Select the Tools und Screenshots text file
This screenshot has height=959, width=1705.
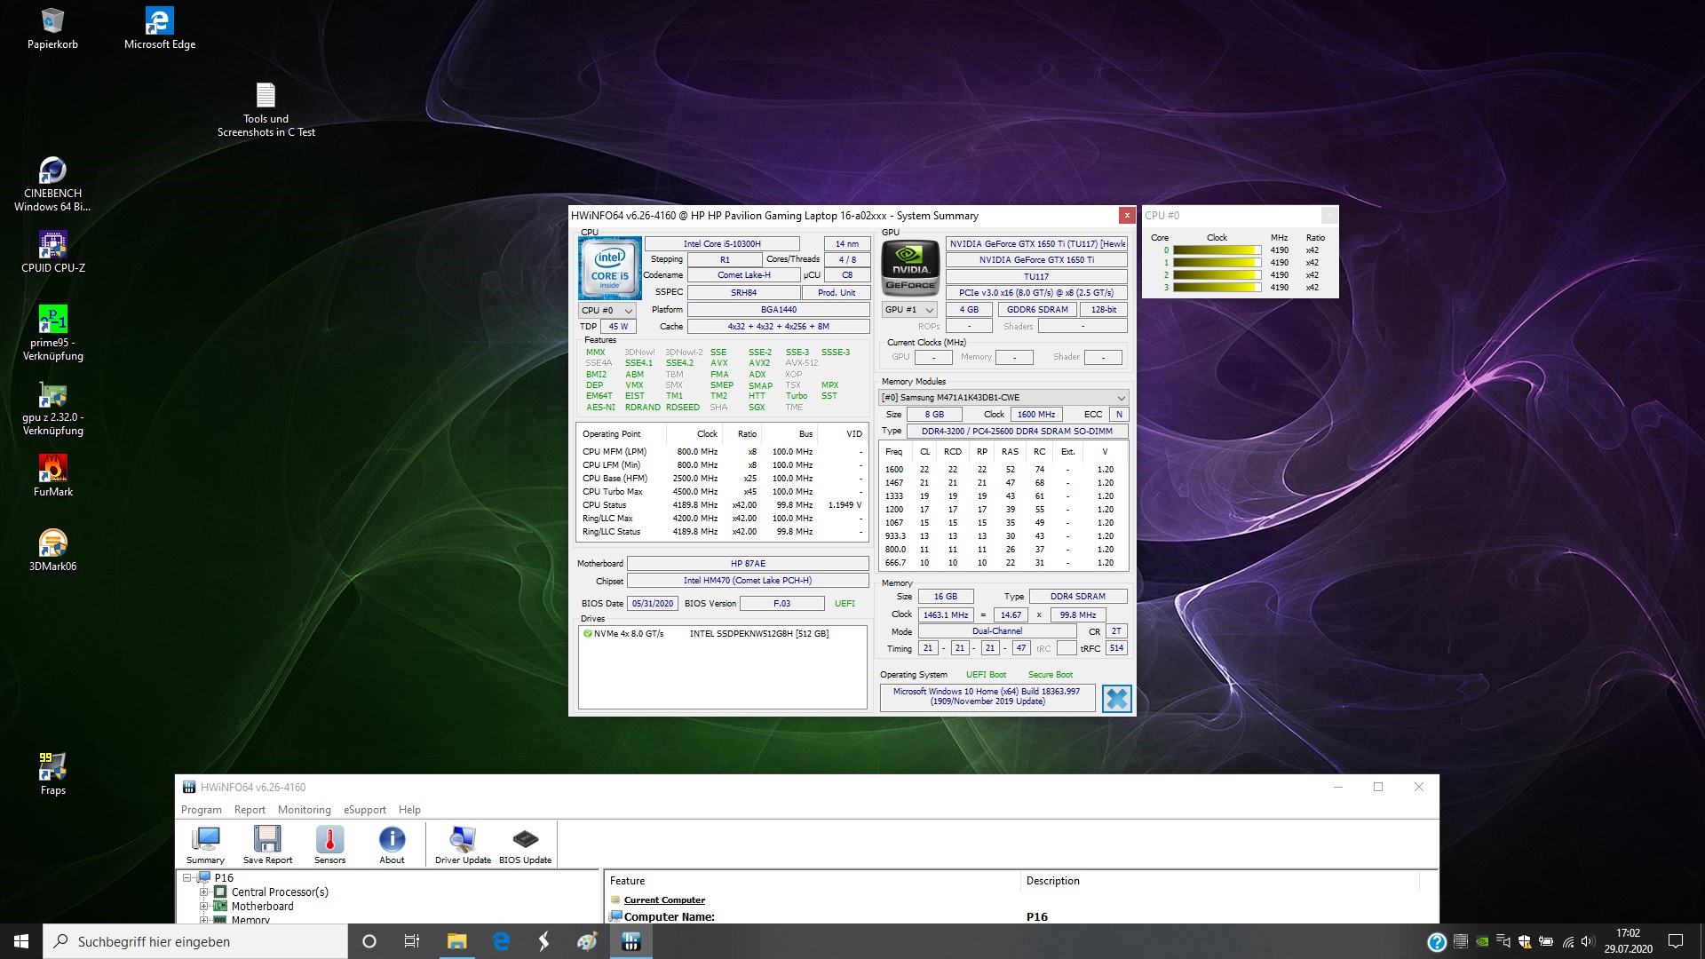(266, 110)
